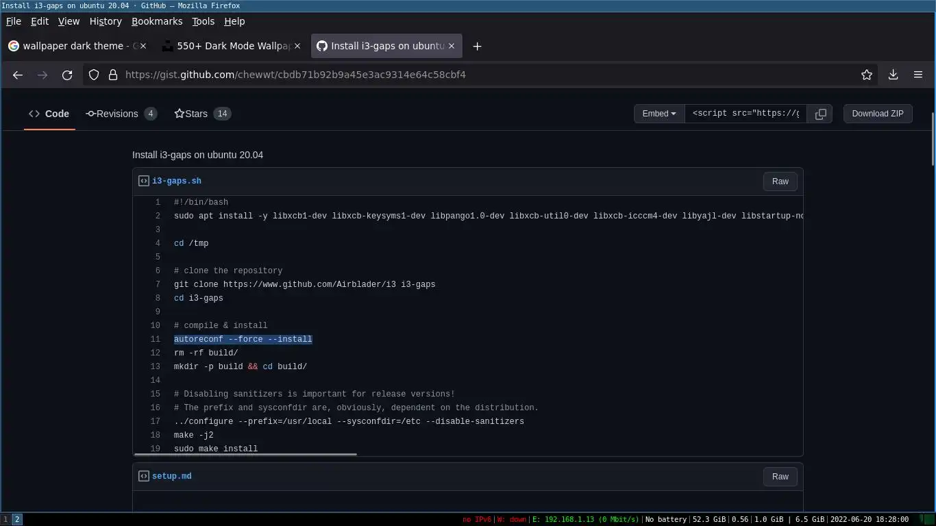The height and width of the screenshot is (526, 936).
Task: Click the URL address bar
Action: [480, 75]
